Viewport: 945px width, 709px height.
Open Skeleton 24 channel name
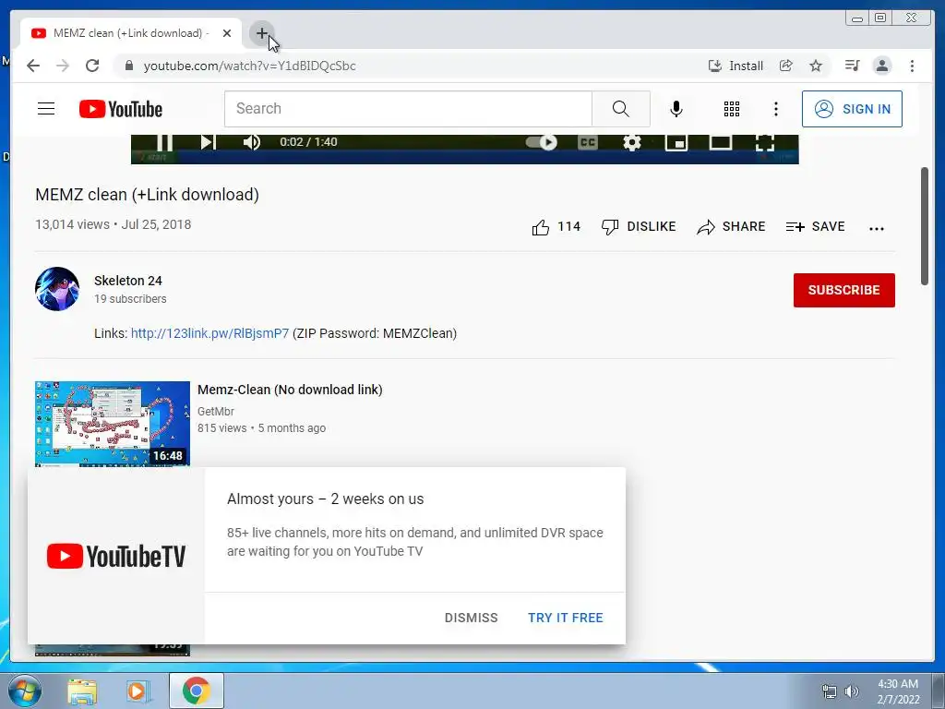[x=127, y=281]
